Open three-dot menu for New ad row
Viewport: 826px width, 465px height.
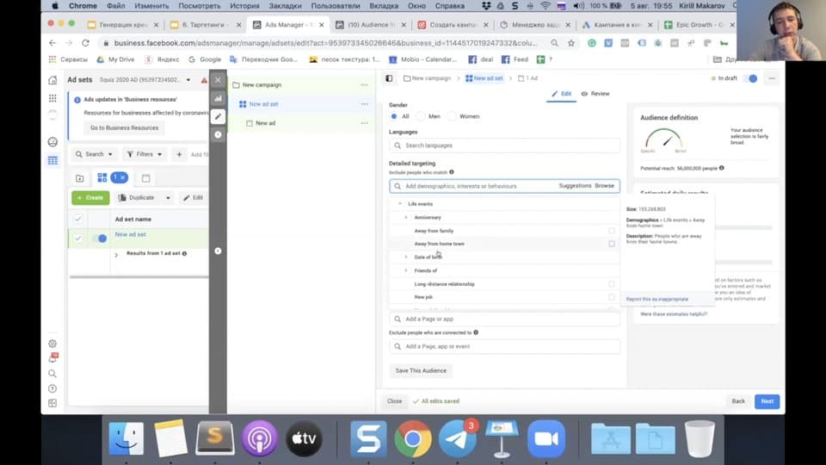click(364, 123)
